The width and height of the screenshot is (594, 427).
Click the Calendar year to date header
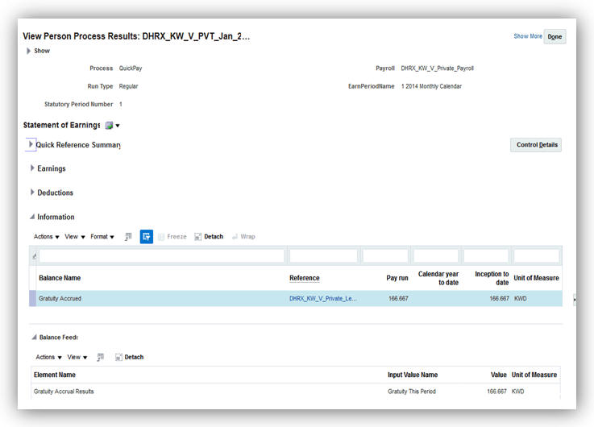click(438, 278)
